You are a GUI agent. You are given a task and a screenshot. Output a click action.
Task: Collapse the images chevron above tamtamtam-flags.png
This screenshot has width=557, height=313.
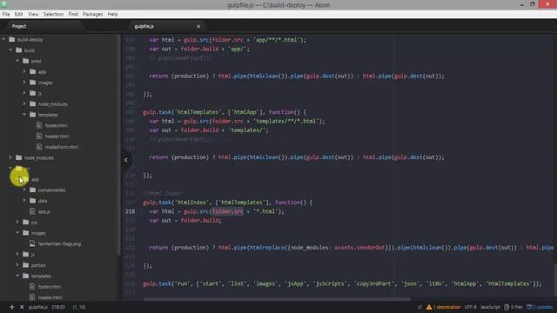(x=17, y=233)
